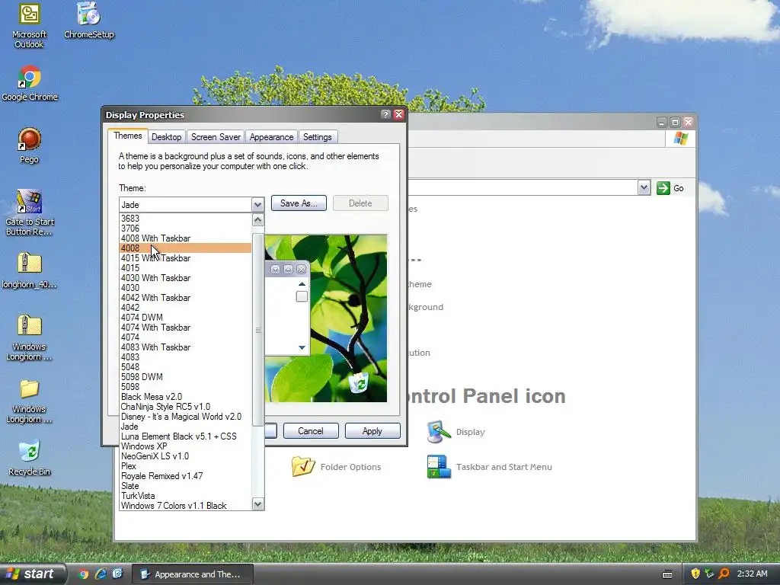The width and height of the screenshot is (780, 585).
Task: Open Pego desktop shortcut
Action: (30, 145)
